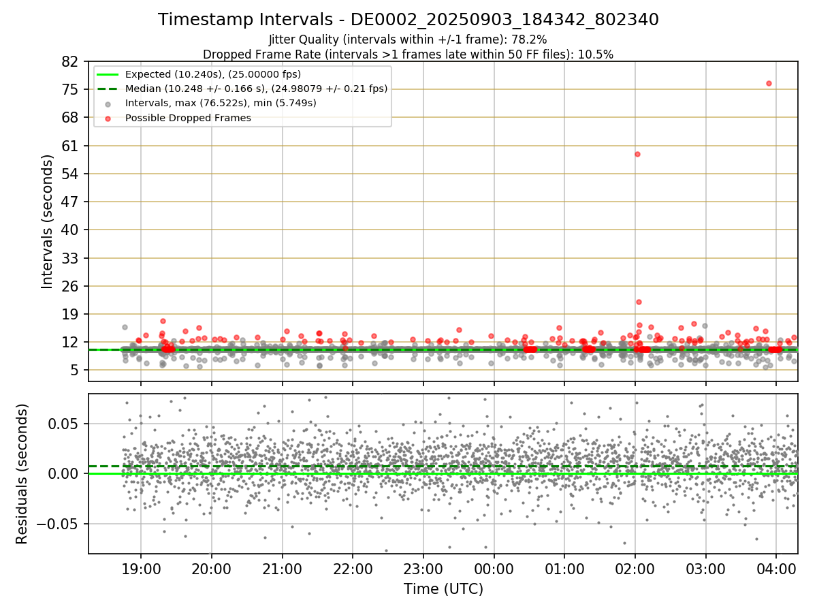This screenshot has width=817, height=613.
Task: Select the "Jitter Quality" 78.2% subtitle line
Action: click(408, 40)
